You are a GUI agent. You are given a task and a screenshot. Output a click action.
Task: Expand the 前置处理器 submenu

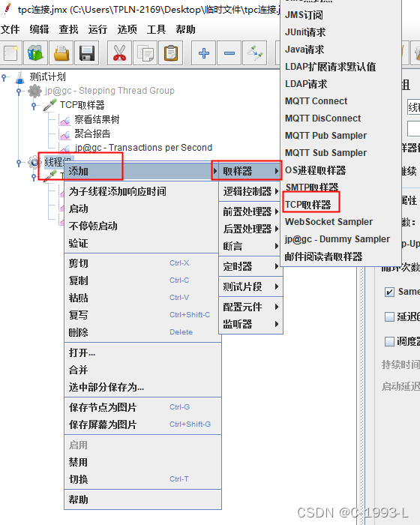tap(250, 211)
